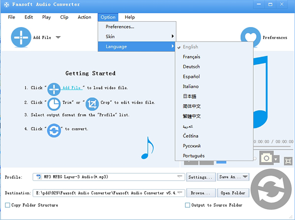Image resolution: width=295 pixels, height=220 pixels.
Task: Select 日本語 language option
Action: pos(214,96)
